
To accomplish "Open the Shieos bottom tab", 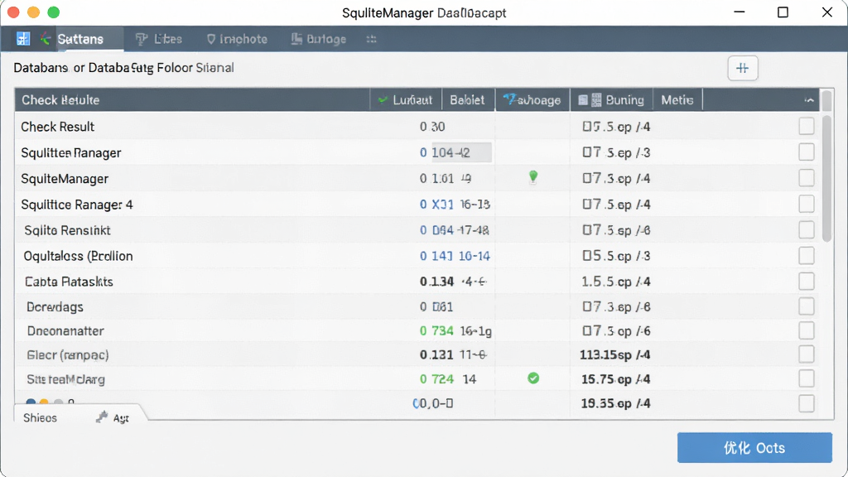I will coord(40,418).
